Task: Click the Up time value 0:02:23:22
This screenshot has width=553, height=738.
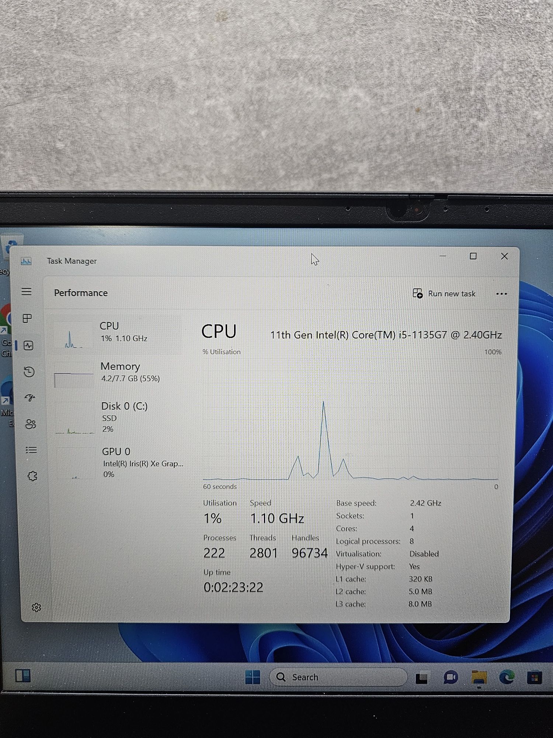Action: click(233, 587)
